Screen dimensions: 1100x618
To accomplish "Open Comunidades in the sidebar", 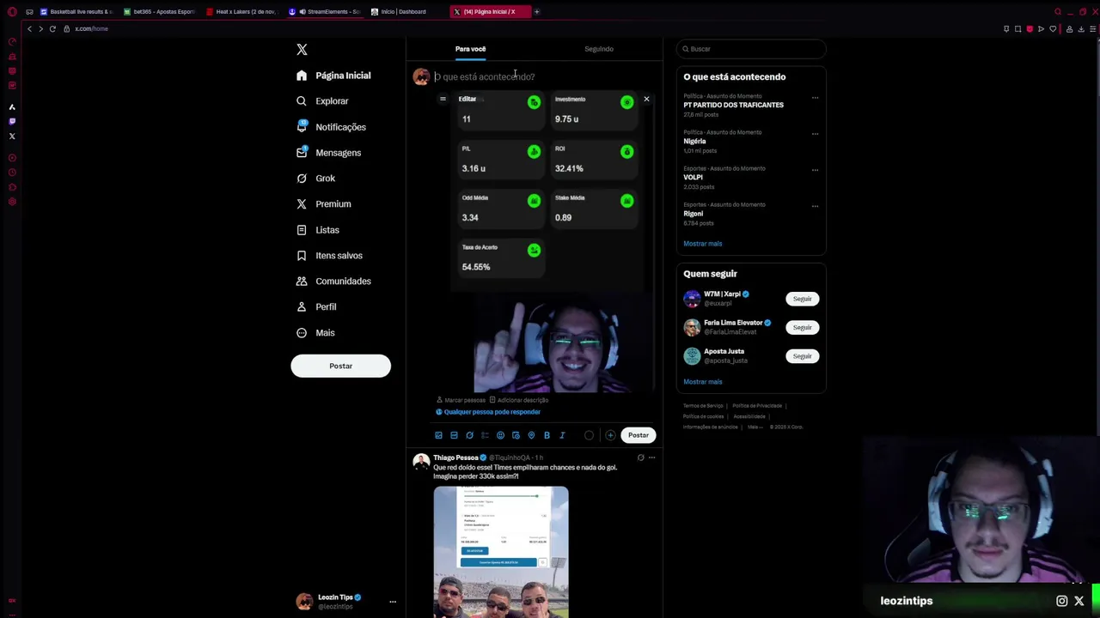I will click(333, 282).
